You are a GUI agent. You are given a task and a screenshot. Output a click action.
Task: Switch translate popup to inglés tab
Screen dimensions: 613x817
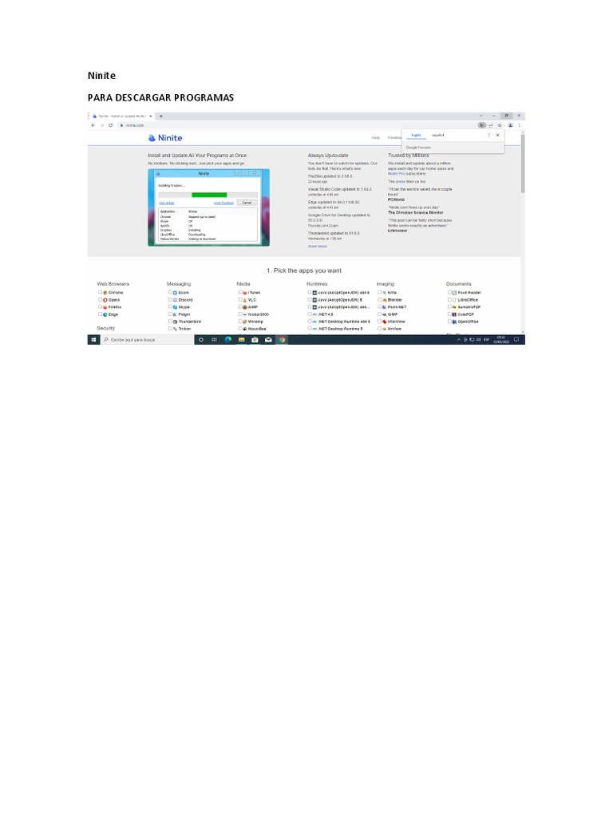click(x=416, y=135)
